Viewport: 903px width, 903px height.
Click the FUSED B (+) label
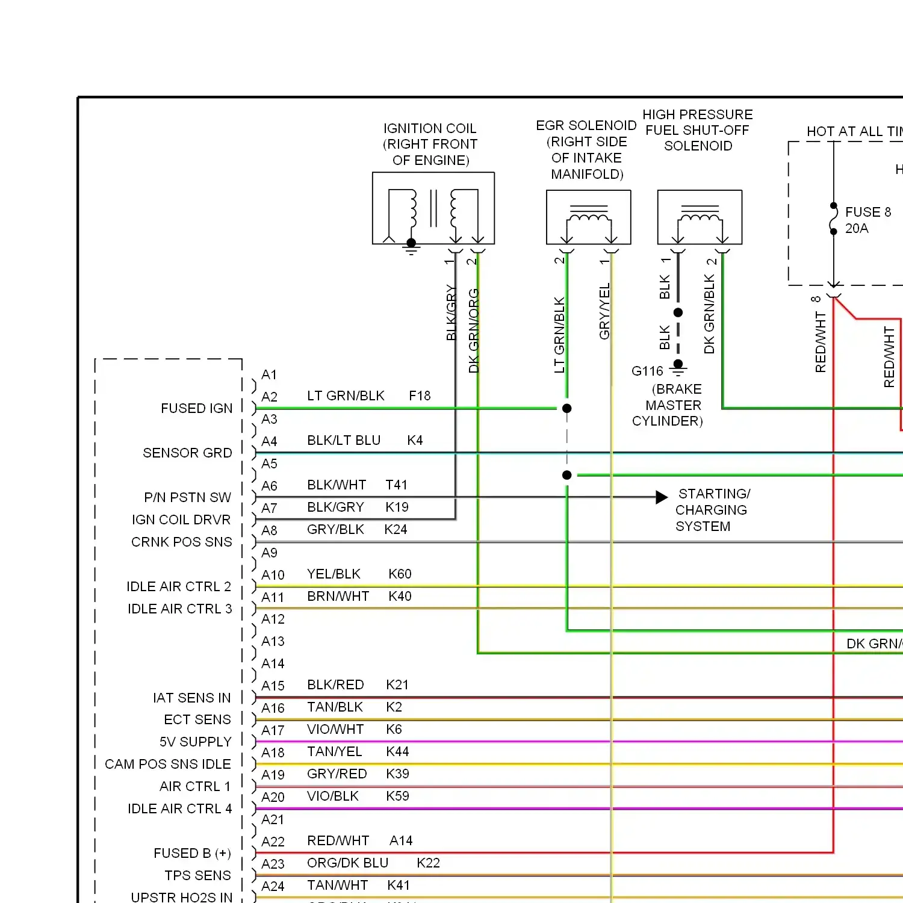192,853
